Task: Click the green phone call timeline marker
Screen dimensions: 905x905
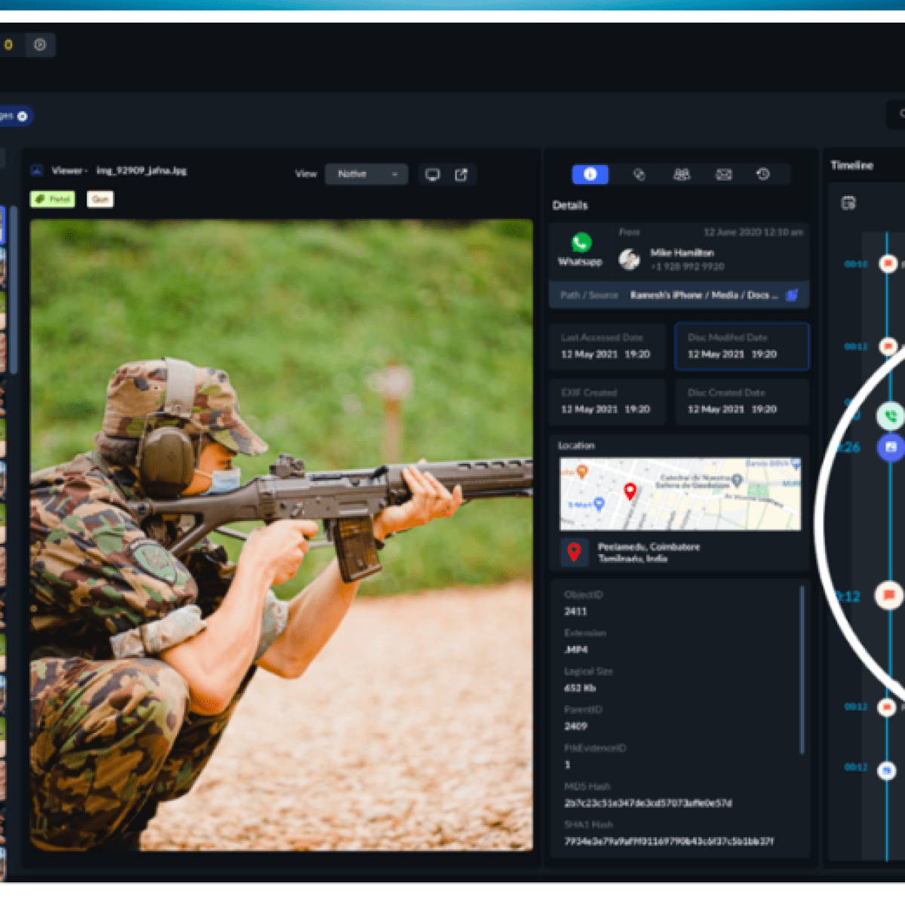Action: [x=890, y=416]
